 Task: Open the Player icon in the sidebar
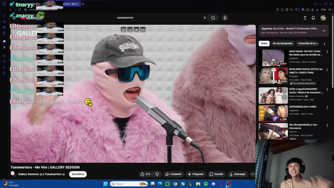click(4, 56)
